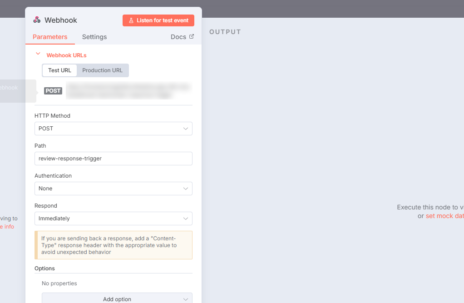This screenshot has height=303, width=464.
Task: Open the Respond dropdown set to Immediately
Action: click(x=113, y=219)
